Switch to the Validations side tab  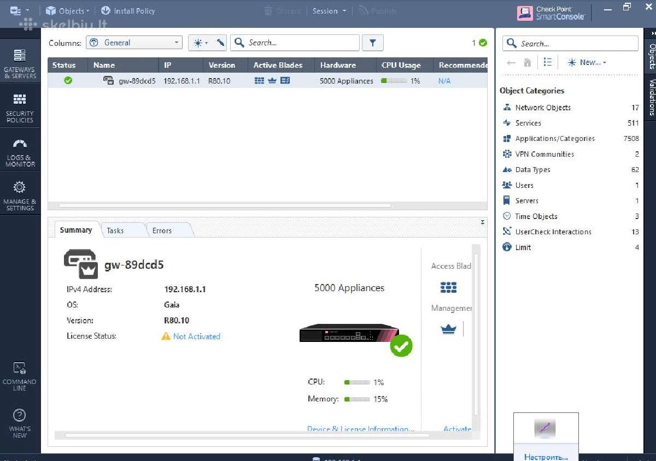(x=652, y=97)
